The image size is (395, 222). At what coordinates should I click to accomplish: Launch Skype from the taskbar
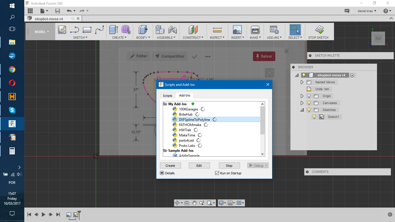(x=12, y=110)
